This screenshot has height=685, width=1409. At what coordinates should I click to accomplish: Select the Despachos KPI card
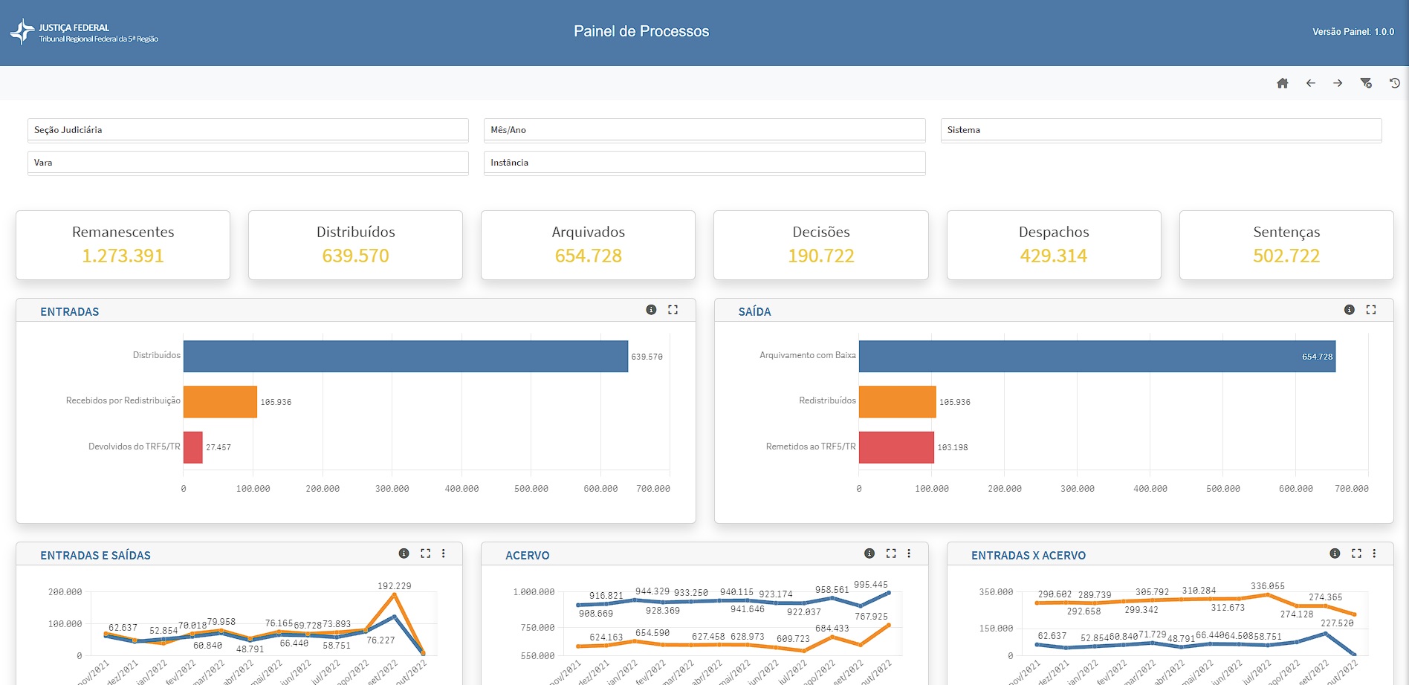coord(1054,245)
